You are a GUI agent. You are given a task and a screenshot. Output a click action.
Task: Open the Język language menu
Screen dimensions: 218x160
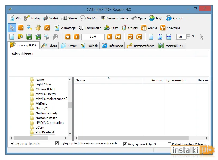[156, 18]
